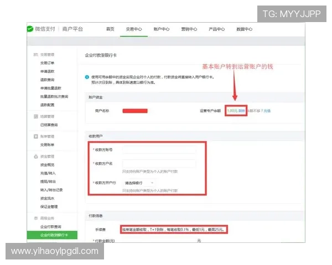Open the 账户中心 tab

click(x=162, y=29)
